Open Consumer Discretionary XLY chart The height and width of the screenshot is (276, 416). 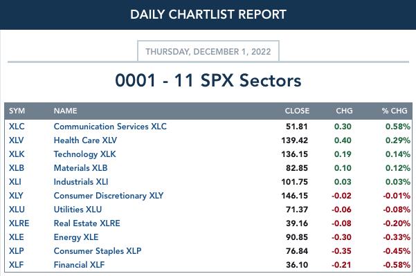pos(109,196)
